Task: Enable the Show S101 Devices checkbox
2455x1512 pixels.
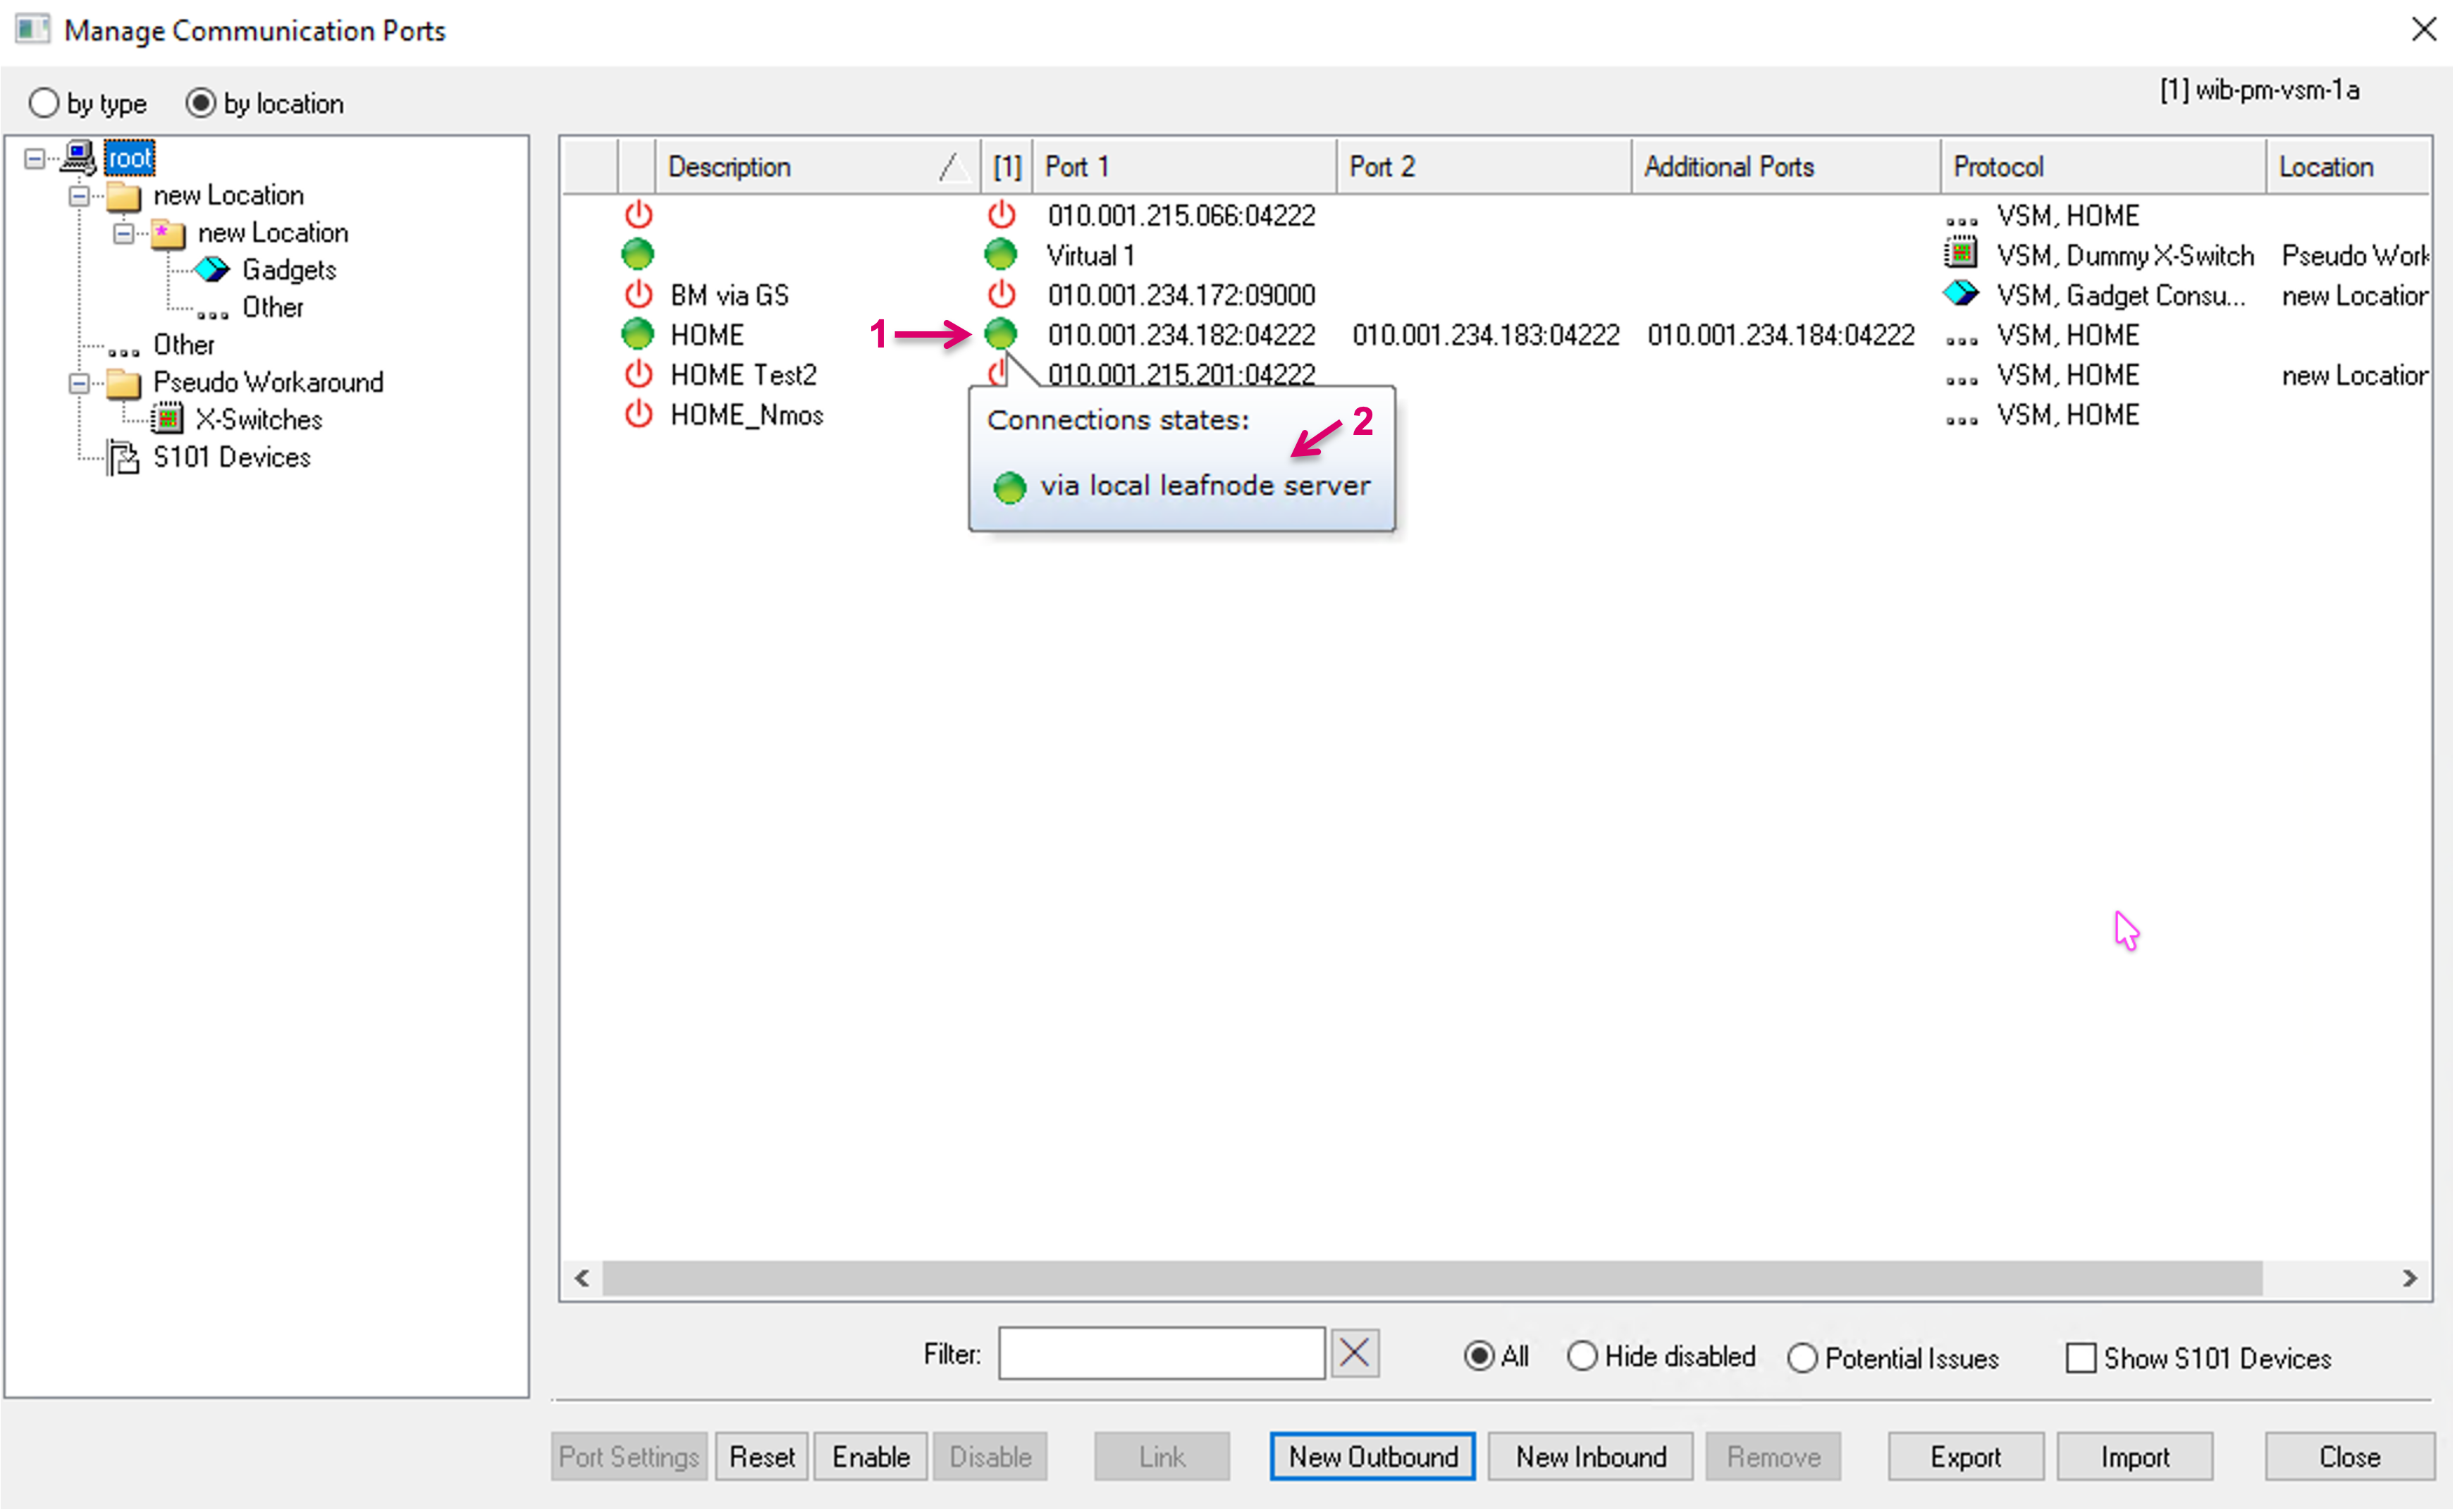Action: (x=2080, y=1358)
